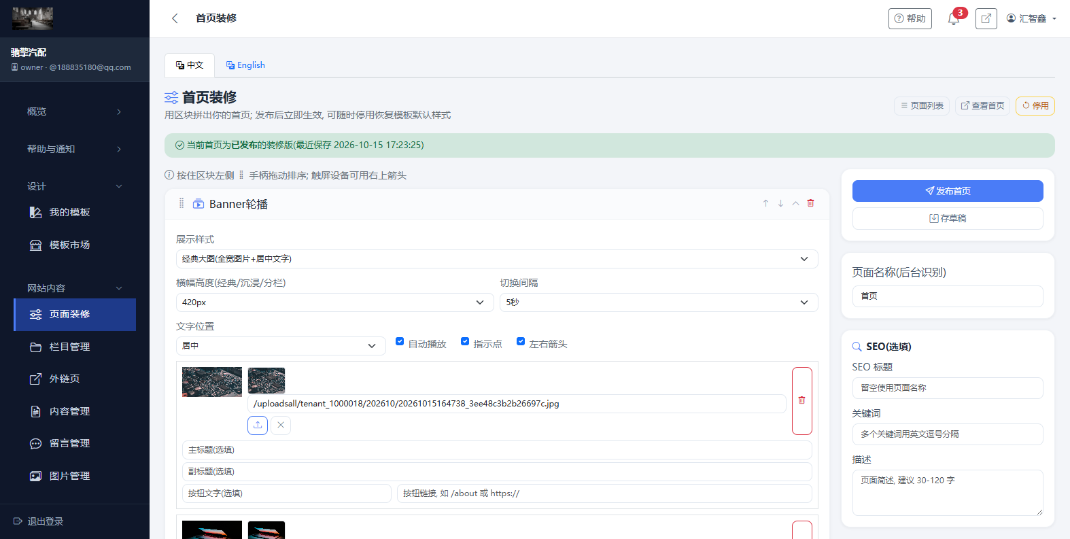Go to 图片管理
Viewport: 1070px width, 539px height.
point(75,476)
